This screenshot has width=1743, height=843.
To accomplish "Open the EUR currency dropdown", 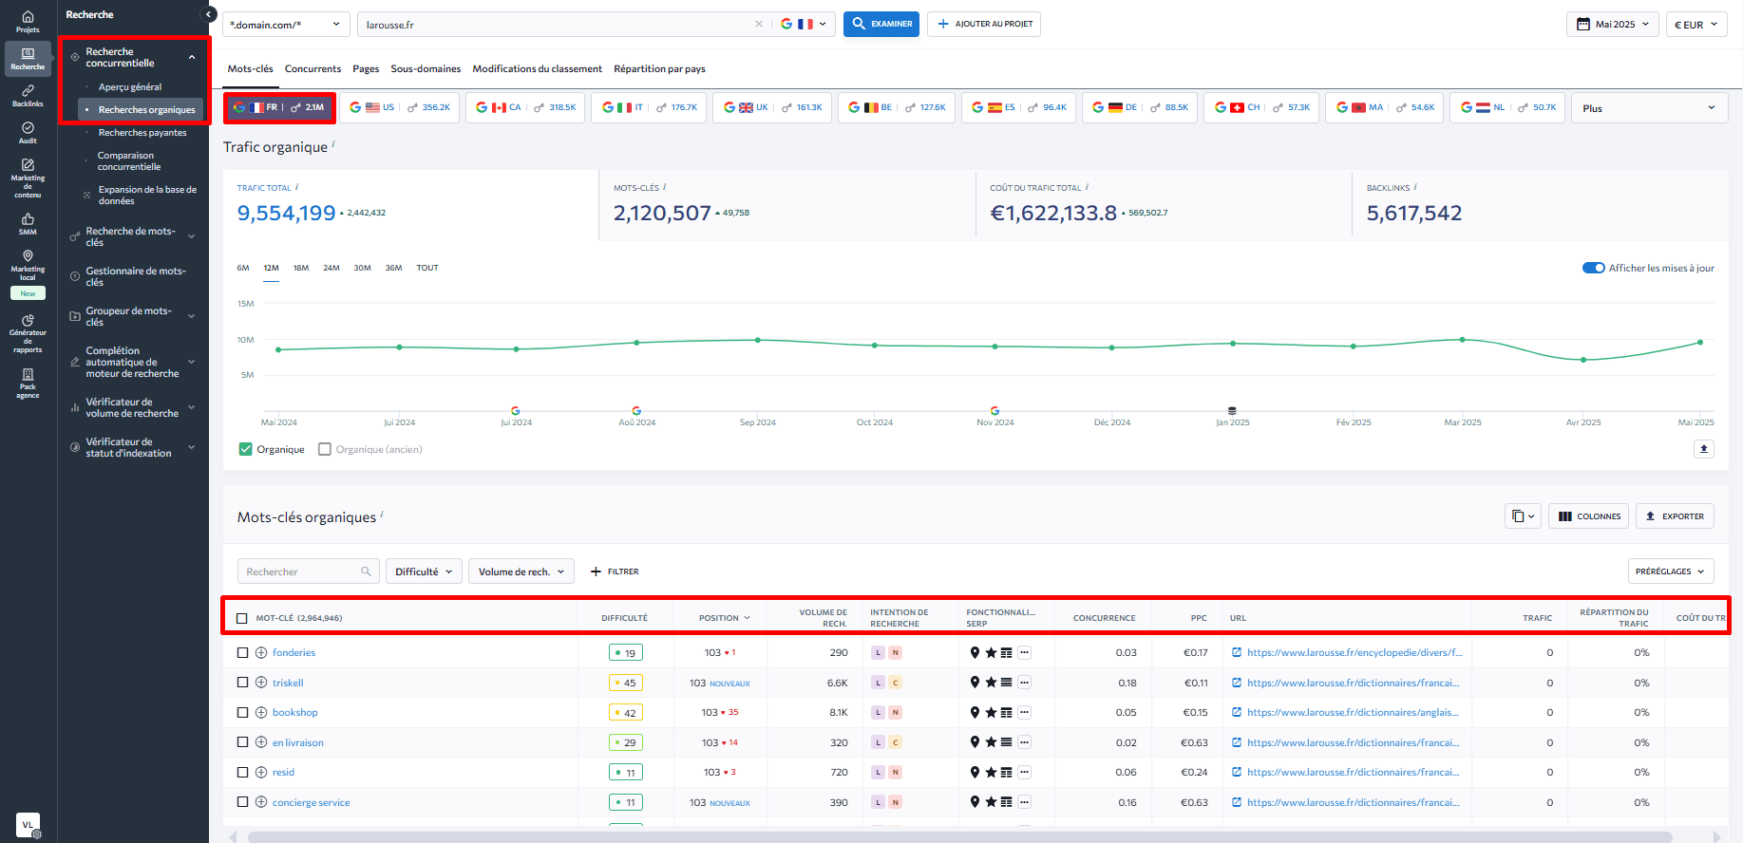I will (1696, 24).
